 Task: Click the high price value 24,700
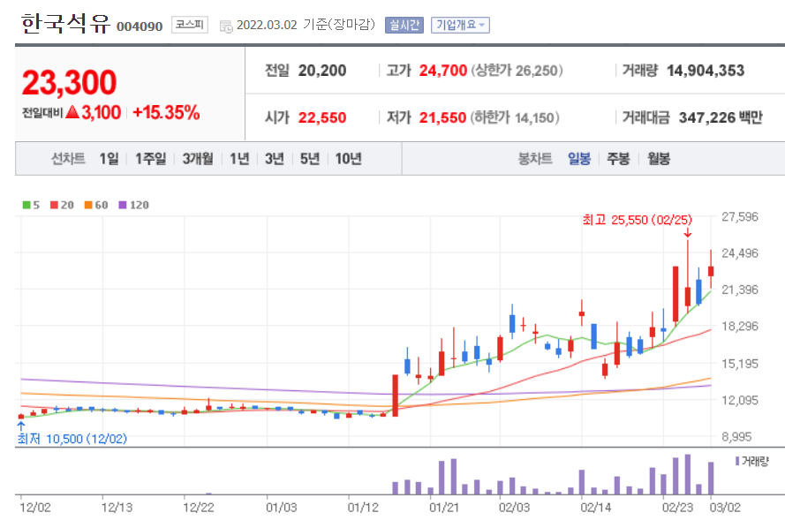[442, 71]
